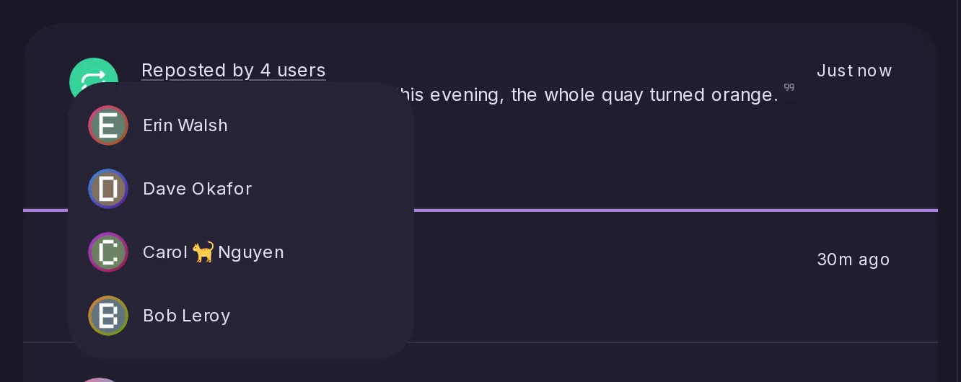Click the partial pink avatar at the bottom
The image size is (961, 382).
[100, 380]
